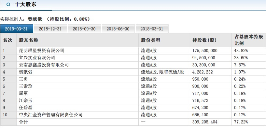Open the 2018-09-30 reporting period tab
Viewport: 266px width, 128px height.
(84, 29)
